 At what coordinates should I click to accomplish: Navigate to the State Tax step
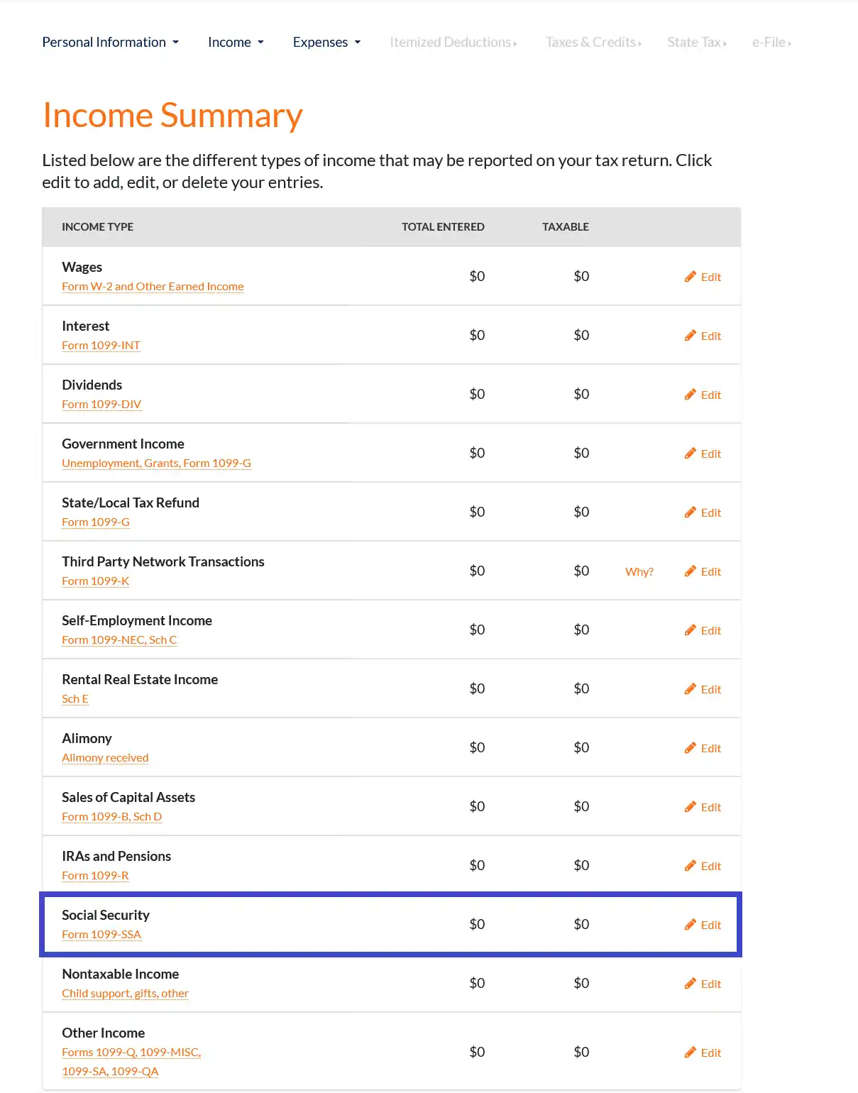click(696, 43)
